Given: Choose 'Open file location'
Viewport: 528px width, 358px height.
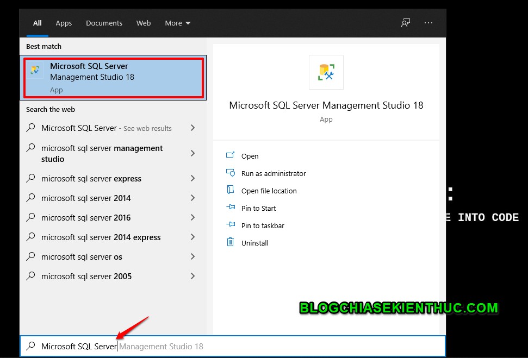Looking at the screenshot, I should [x=269, y=191].
